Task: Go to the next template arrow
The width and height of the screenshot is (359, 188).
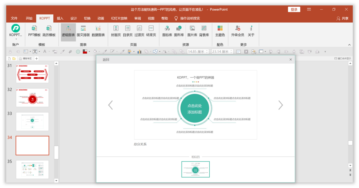Action: pyautogui.click(x=281, y=105)
